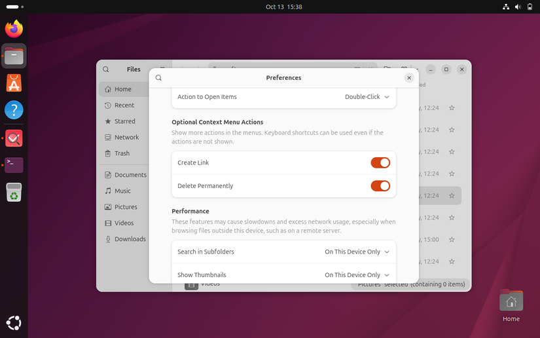The height and width of the screenshot is (338, 540).
Task: Click the volume icon in top bar
Action: pyautogui.click(x=518, y=7)
